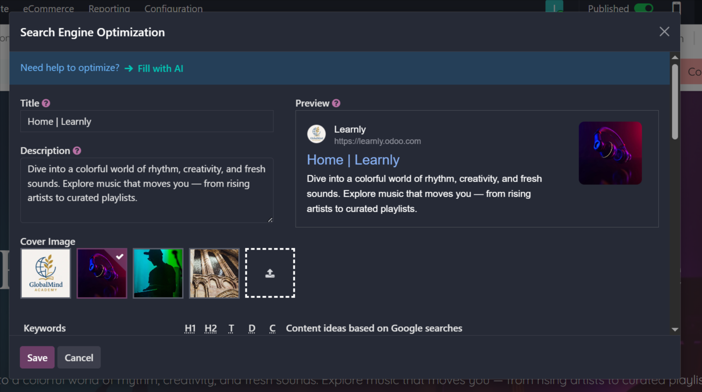Click the mobile preview icon in top bar

(676, 8)
